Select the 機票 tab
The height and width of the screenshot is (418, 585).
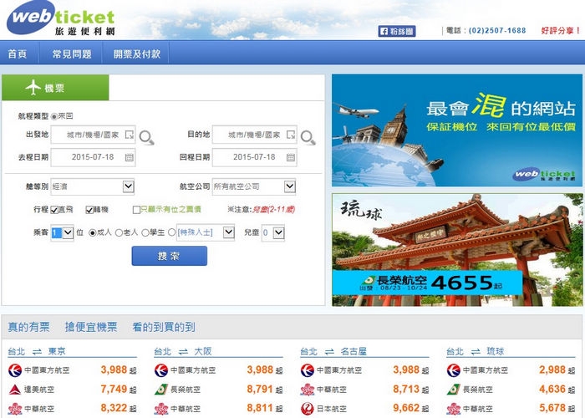55,88
